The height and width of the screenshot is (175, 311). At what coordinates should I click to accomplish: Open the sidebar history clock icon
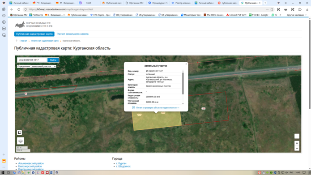[x=4, y=16]
